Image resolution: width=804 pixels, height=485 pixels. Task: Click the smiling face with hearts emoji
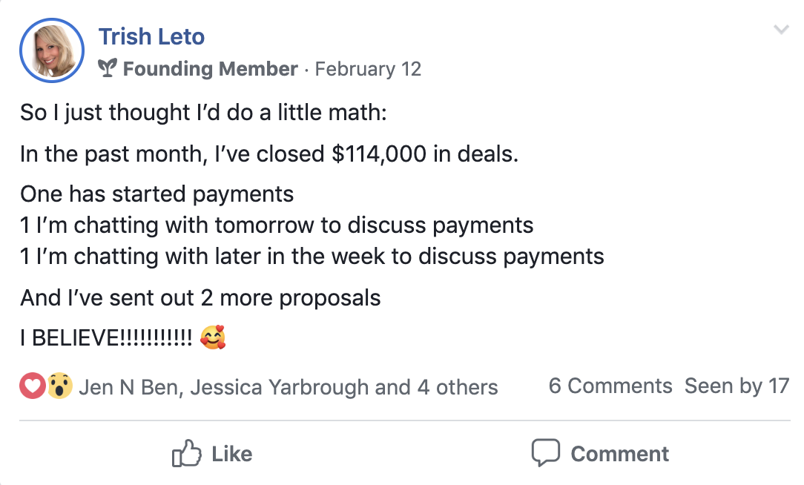pos(213,337)
